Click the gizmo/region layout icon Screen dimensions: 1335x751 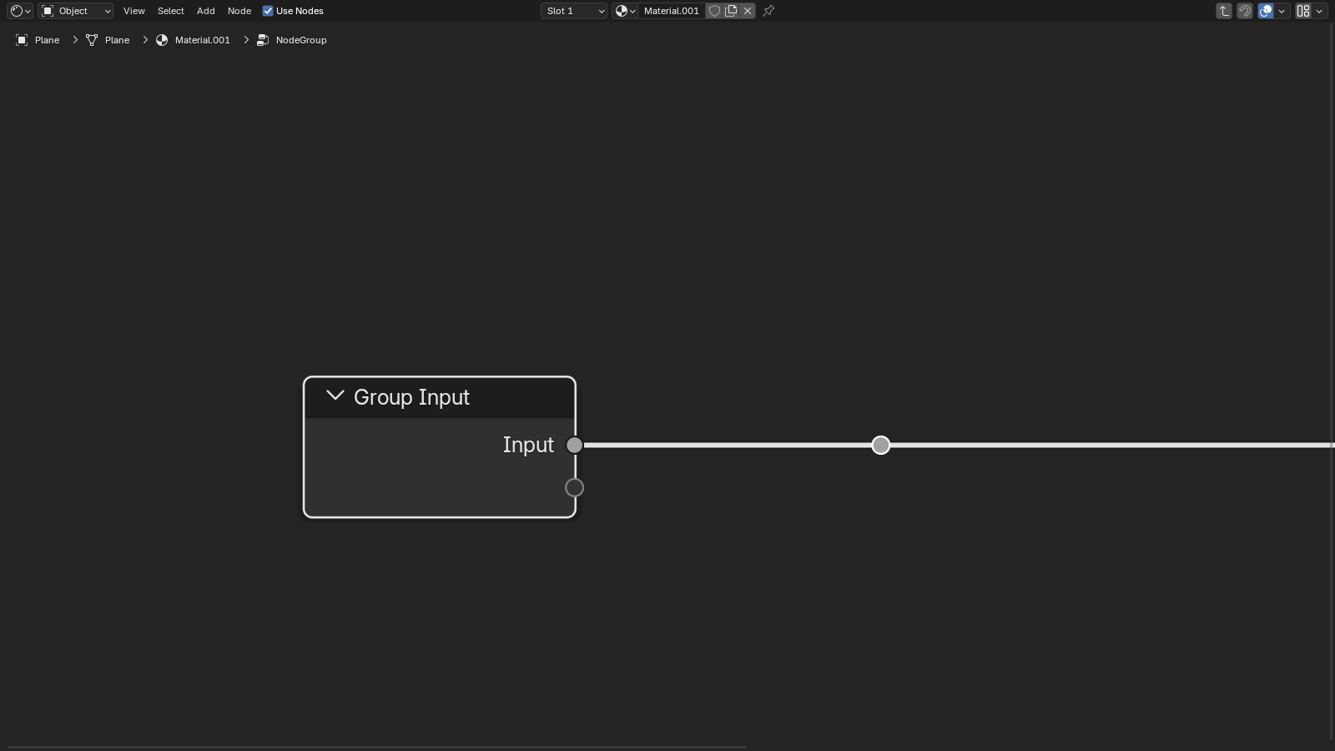(x=1303, y=11)
